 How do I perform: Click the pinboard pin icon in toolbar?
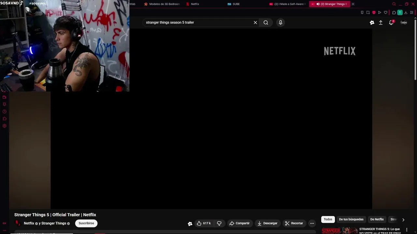(x=362, y=12)
